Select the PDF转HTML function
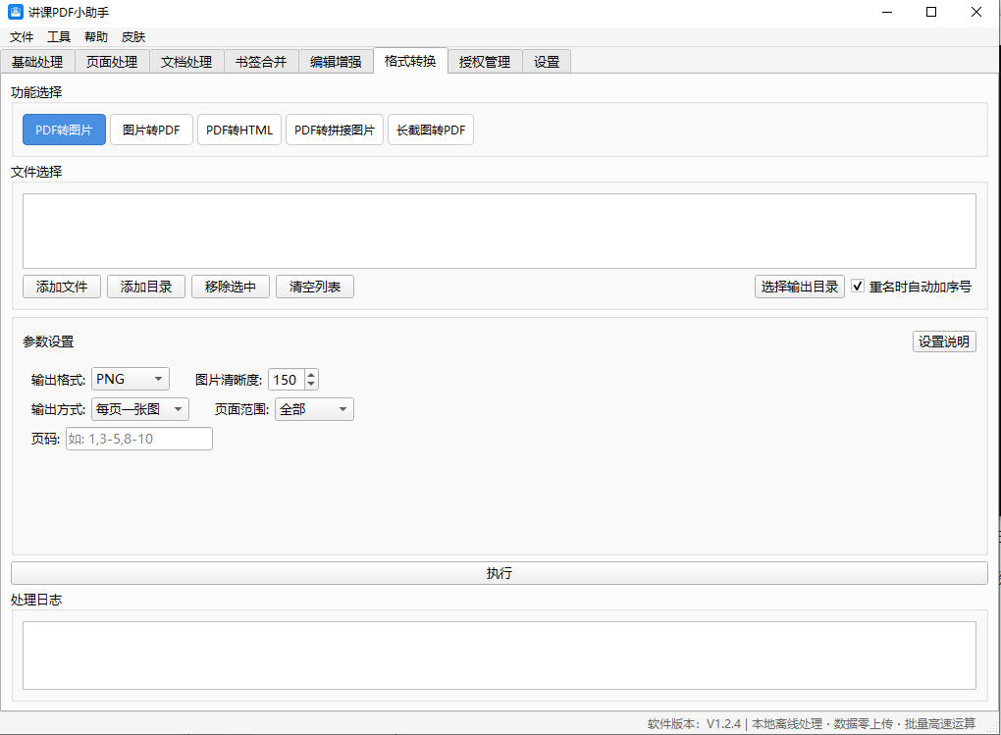This screenshot has width=1001, height=735. [239, 130]
